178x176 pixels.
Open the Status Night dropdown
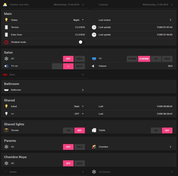coord(78,20)
